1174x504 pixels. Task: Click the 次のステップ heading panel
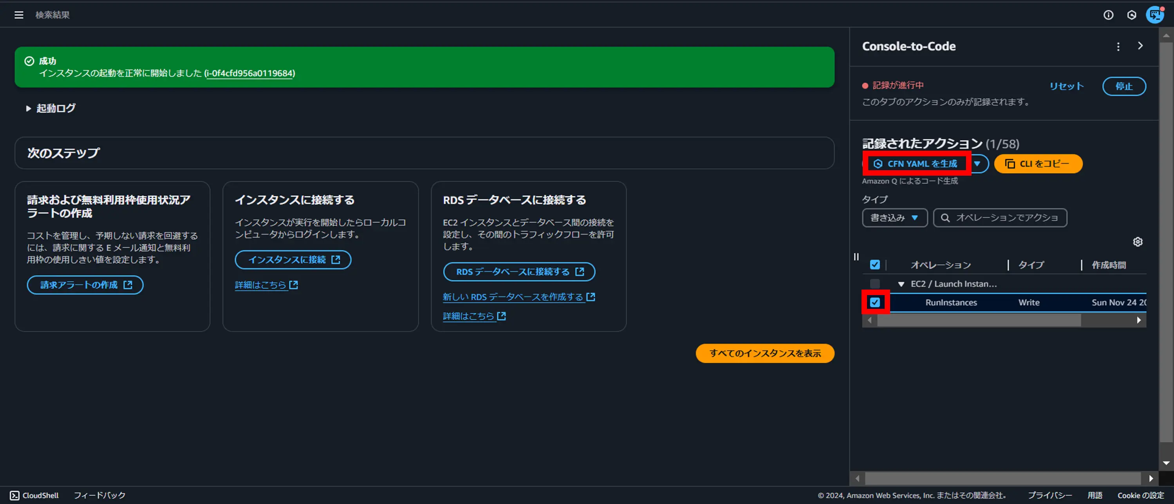424,153
